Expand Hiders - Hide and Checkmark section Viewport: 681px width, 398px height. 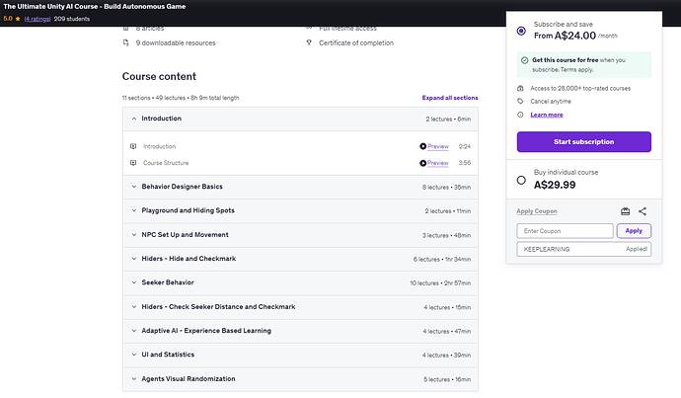click(x=301, y=259)
